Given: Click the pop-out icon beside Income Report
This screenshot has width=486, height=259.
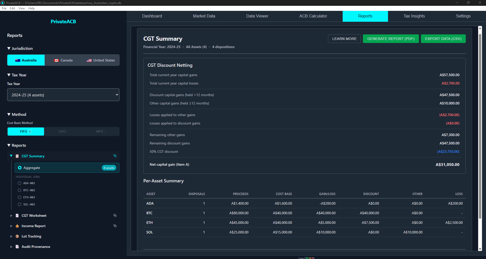Looking at the screenshot, I should coord(115,226).
